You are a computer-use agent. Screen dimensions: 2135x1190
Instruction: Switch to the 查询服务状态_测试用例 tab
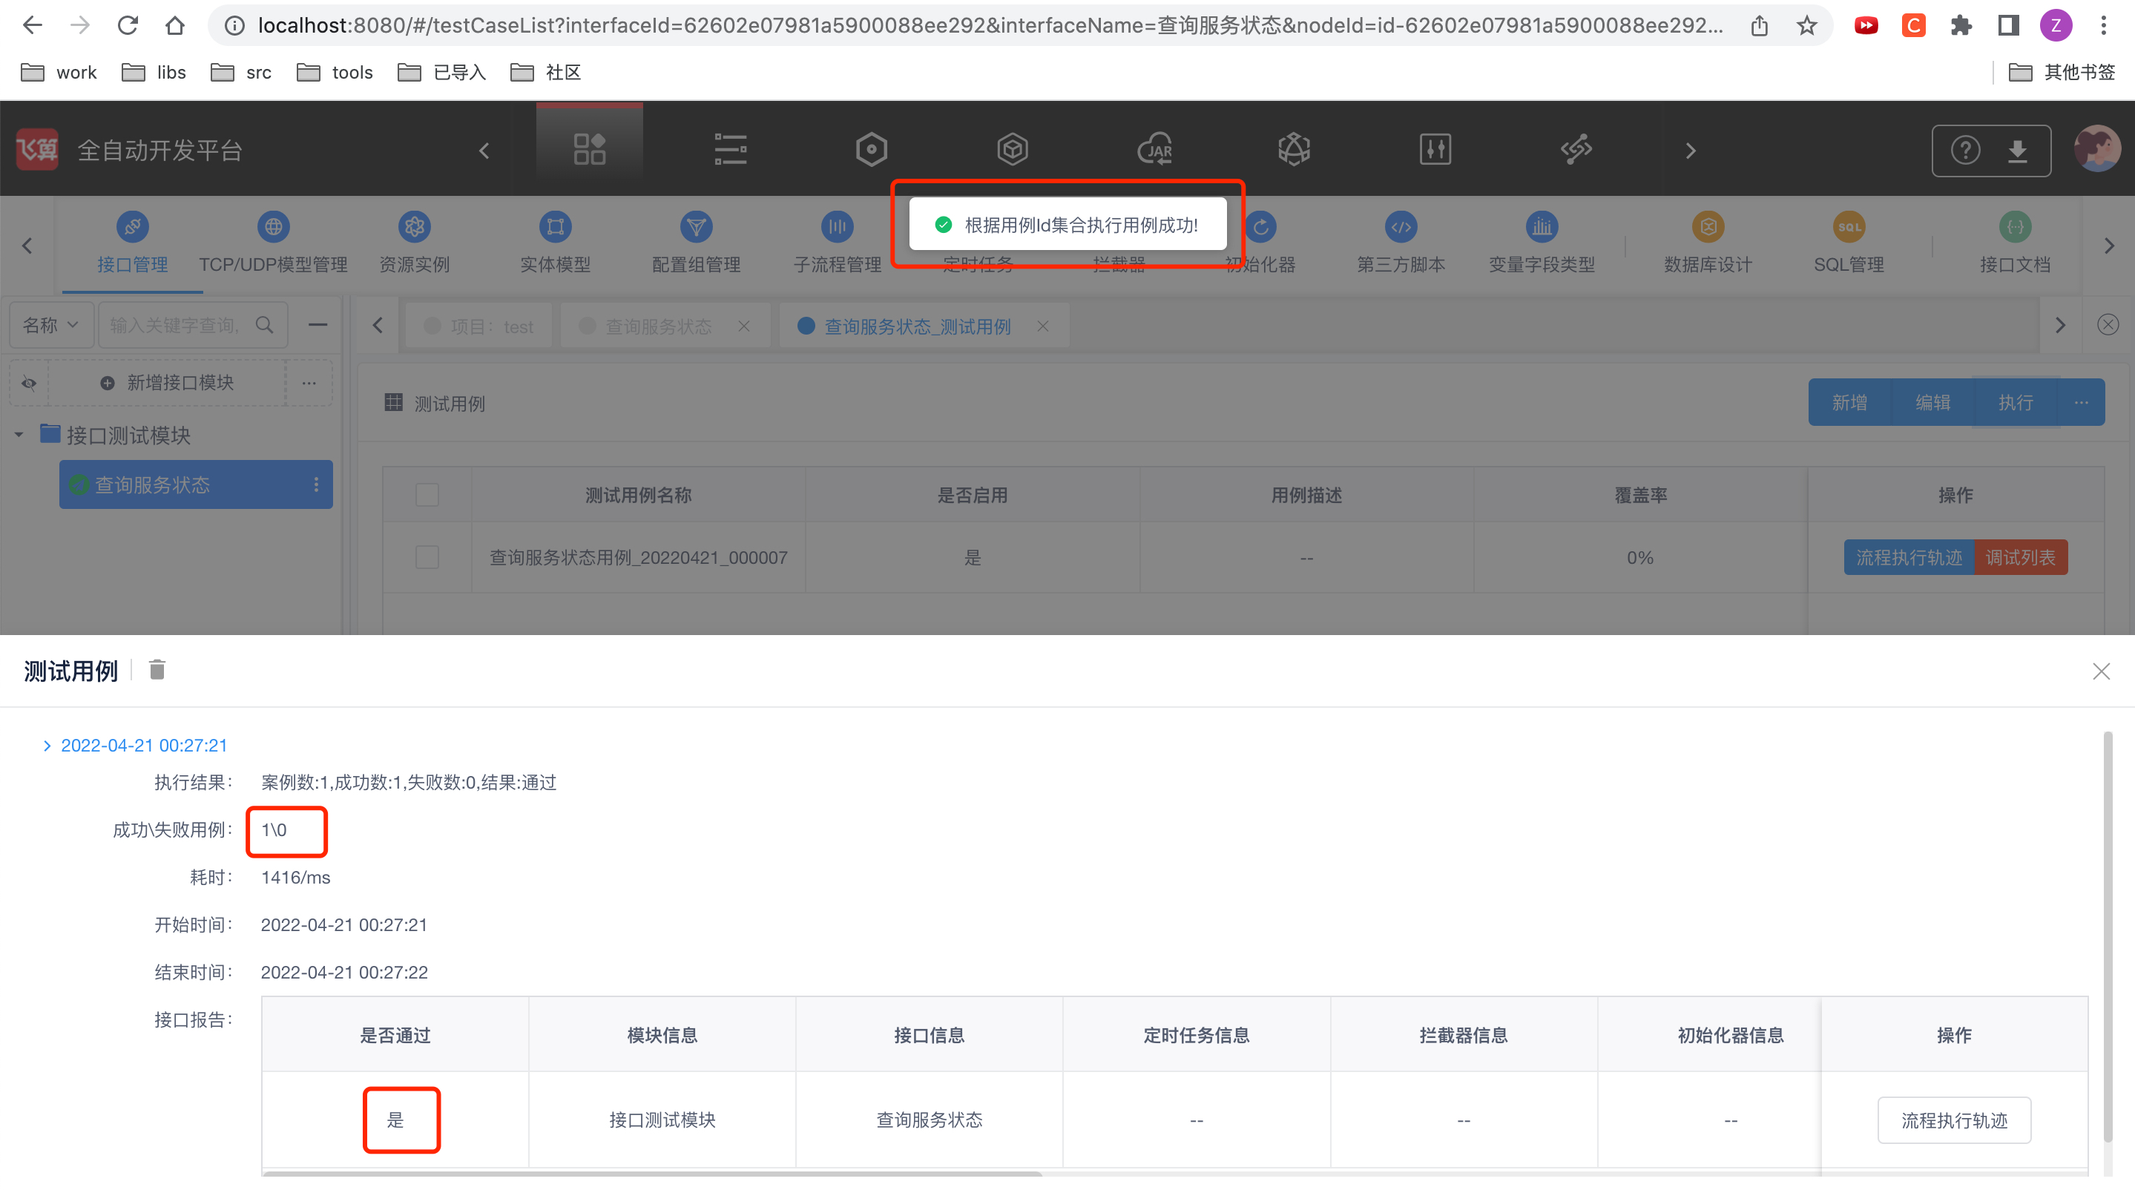(x=916, y=326)
